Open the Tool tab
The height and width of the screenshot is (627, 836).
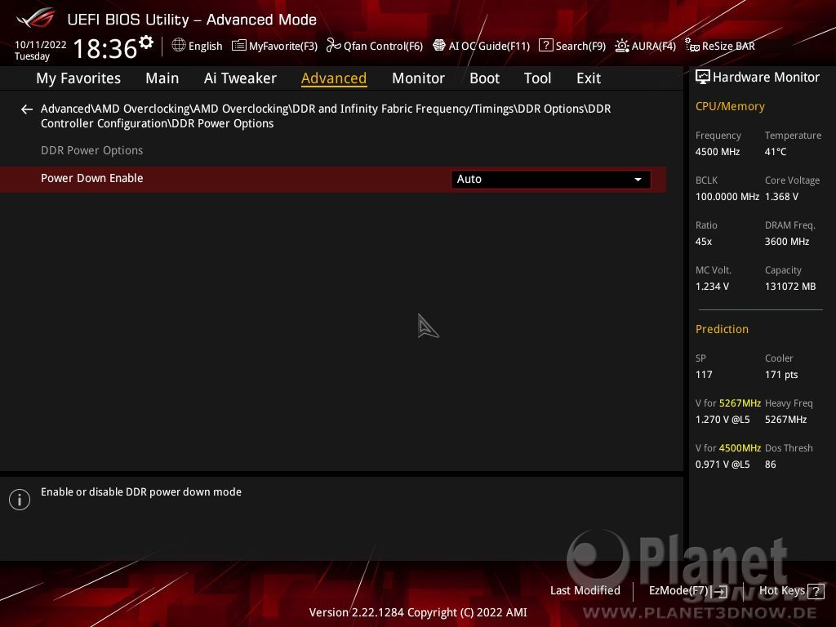click(537, 78)
